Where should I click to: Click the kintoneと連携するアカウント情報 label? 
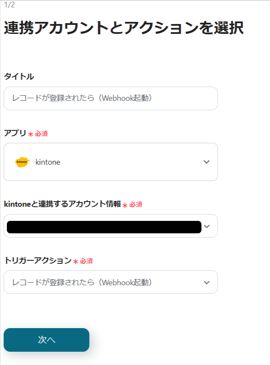tap(62, 204)
